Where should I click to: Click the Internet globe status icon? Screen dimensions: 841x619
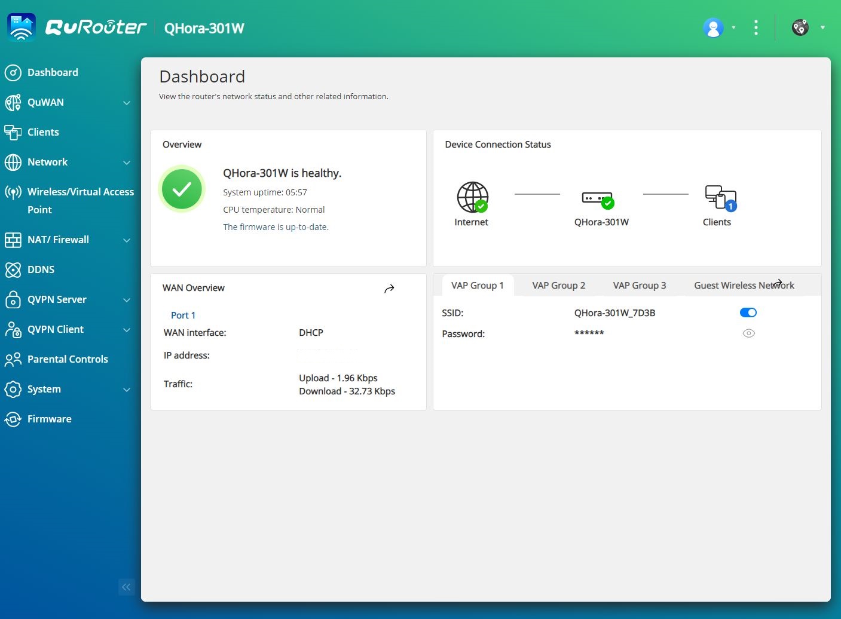[472, 197]
